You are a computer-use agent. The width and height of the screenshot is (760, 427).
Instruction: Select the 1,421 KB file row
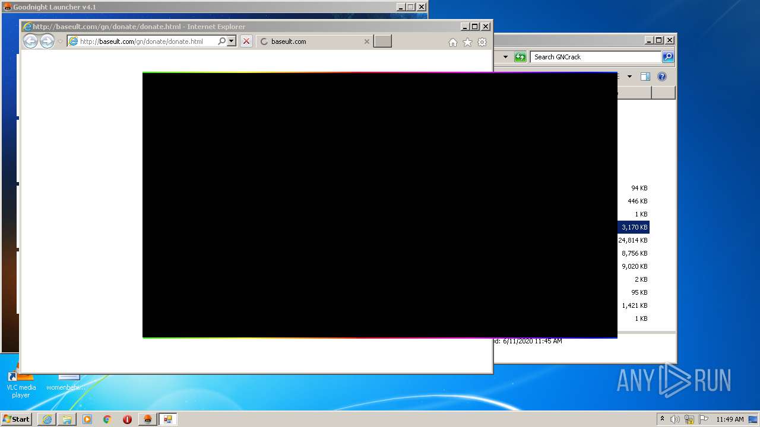click(x=632, y=305)
